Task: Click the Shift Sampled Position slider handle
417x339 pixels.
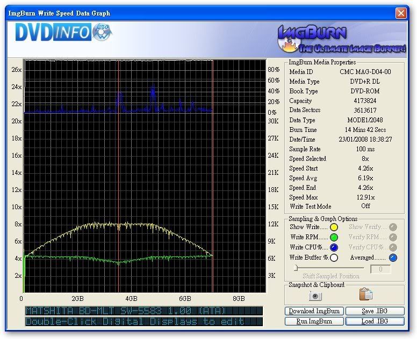Action: click(x=296, y=268)
